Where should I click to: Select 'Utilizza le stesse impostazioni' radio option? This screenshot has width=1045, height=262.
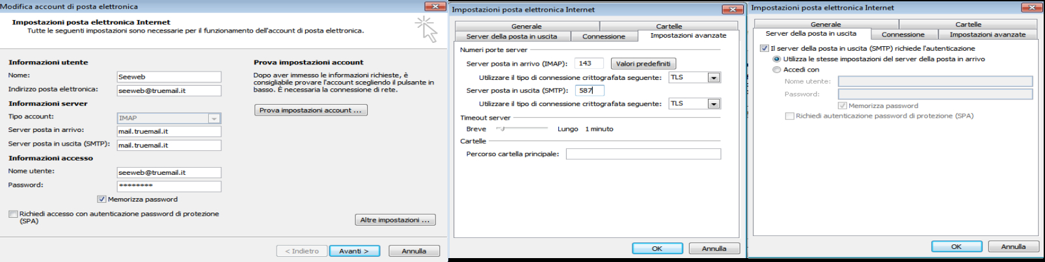[x=776, y=59]
